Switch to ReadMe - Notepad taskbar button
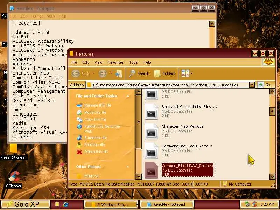 coord(167,205)
